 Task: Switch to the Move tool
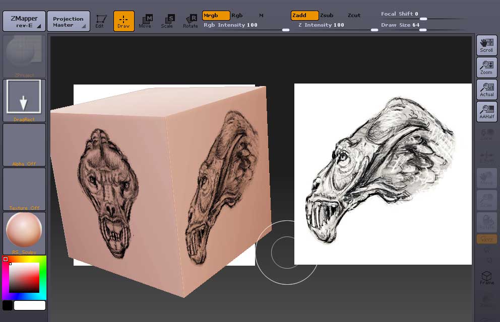pos(145,21)
